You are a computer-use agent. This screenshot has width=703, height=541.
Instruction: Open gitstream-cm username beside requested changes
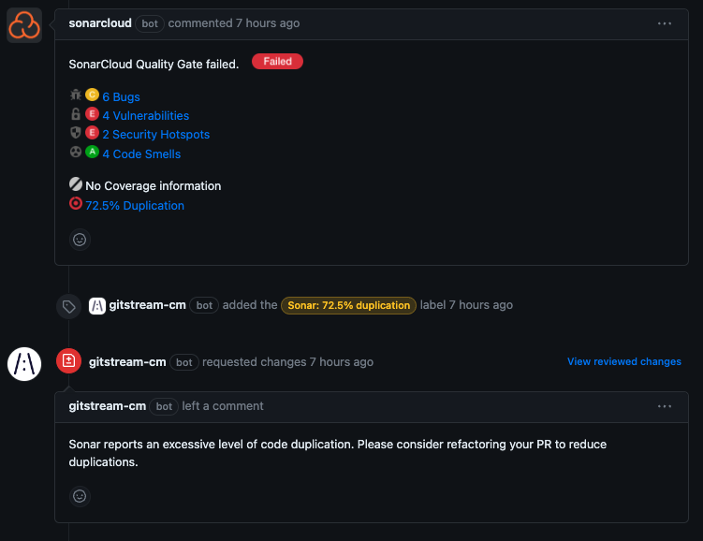[x=127, y=362]
